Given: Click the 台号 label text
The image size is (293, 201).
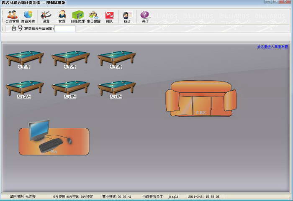Looking at the screenshot, I should pyautogui.click(x=17, y=28).
